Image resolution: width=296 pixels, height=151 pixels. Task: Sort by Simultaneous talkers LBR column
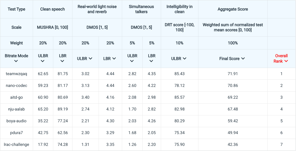[x=152, y=61]
